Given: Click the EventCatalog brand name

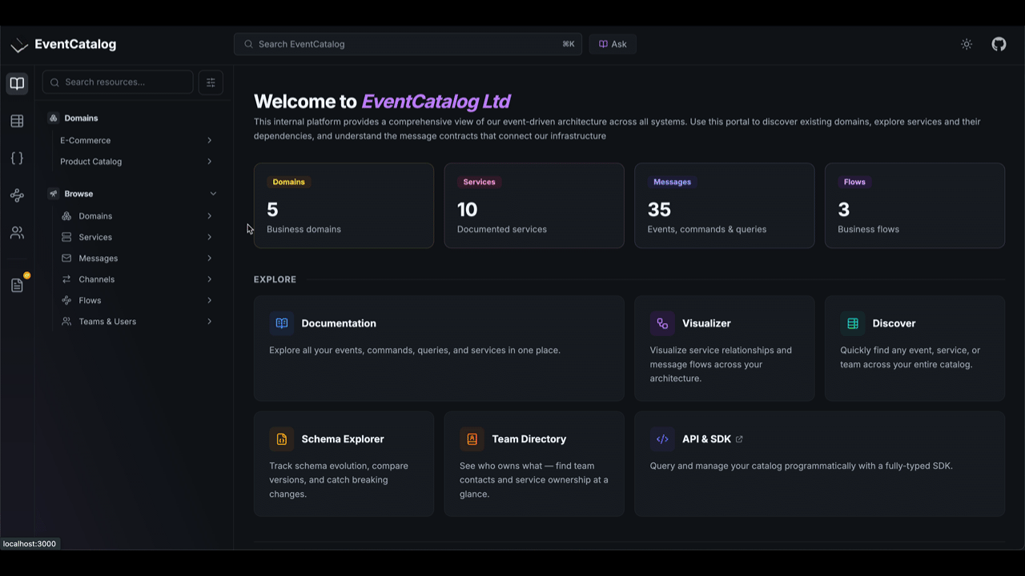Looking at the screenshot, I should click(75, 45).
